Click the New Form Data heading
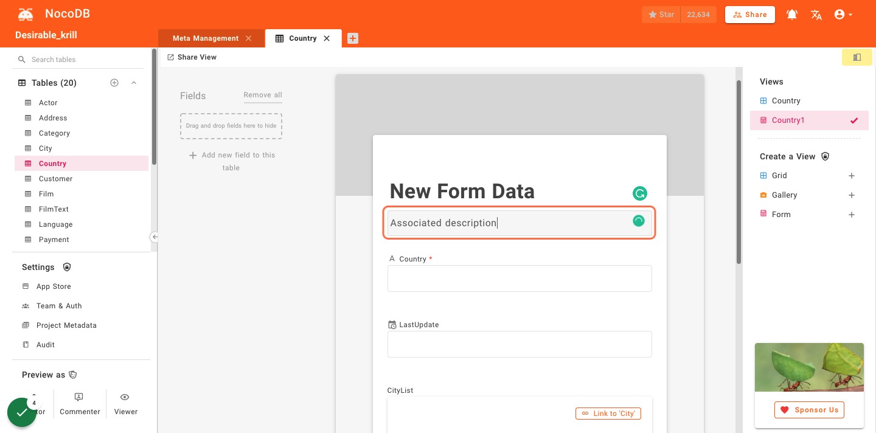The height and width of the screenshot is (433, 876). pyautogui.click(x=462, y=192)
